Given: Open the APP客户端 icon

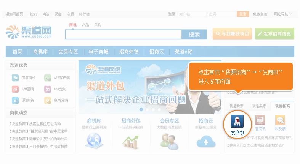Looking at the screenshot, I should pyautogui.click(x=48, y=78).
